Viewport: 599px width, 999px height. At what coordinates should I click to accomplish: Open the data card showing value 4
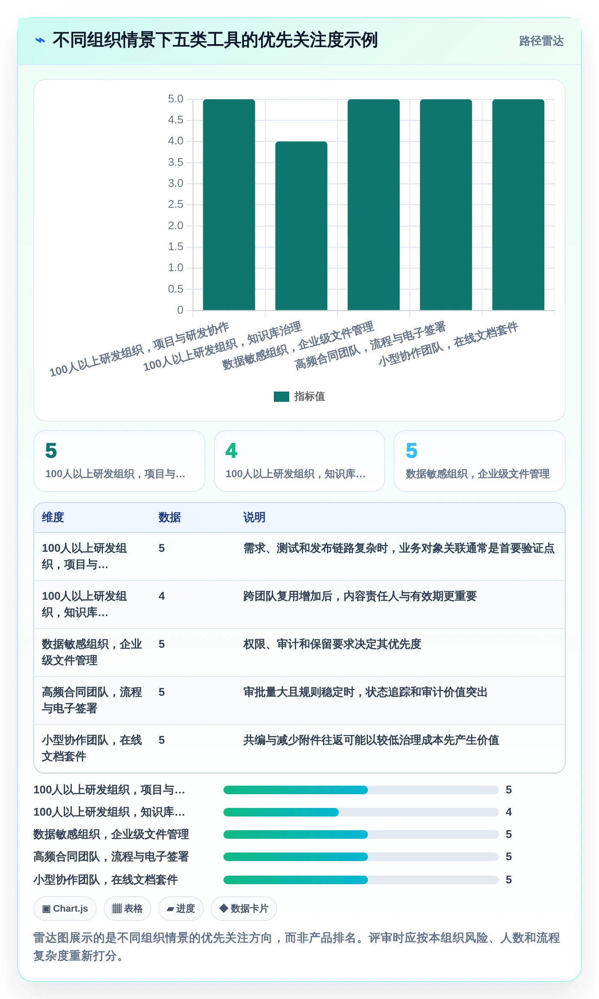click(299, 461)
